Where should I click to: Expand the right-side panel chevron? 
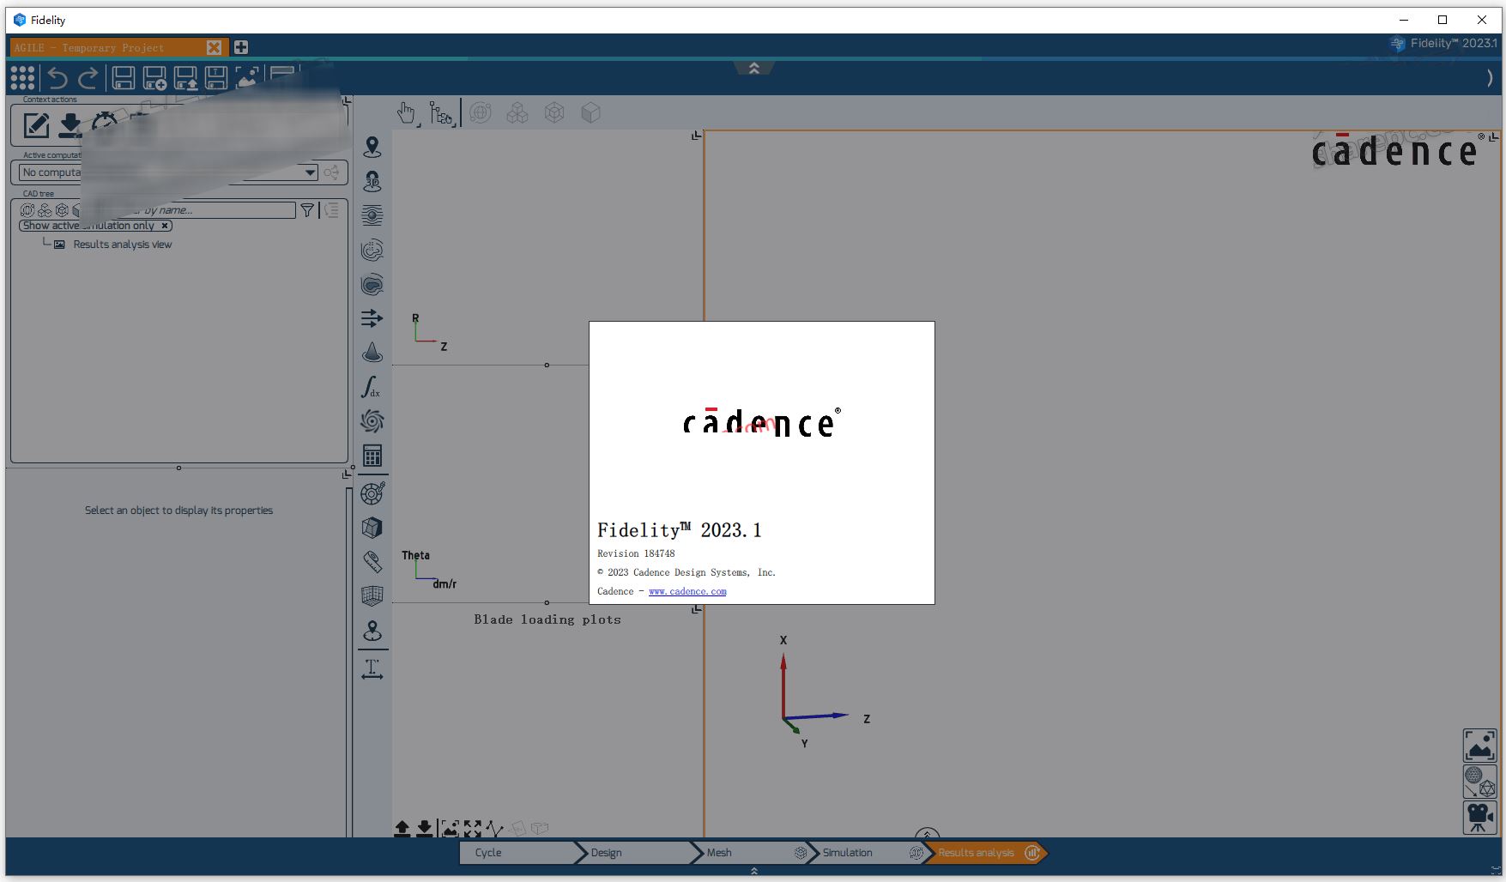click(x=1489, y=78)
